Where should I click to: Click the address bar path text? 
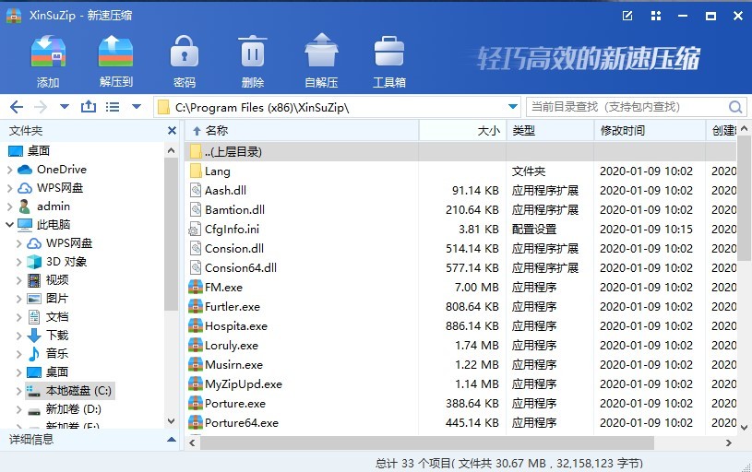point(262,107)
